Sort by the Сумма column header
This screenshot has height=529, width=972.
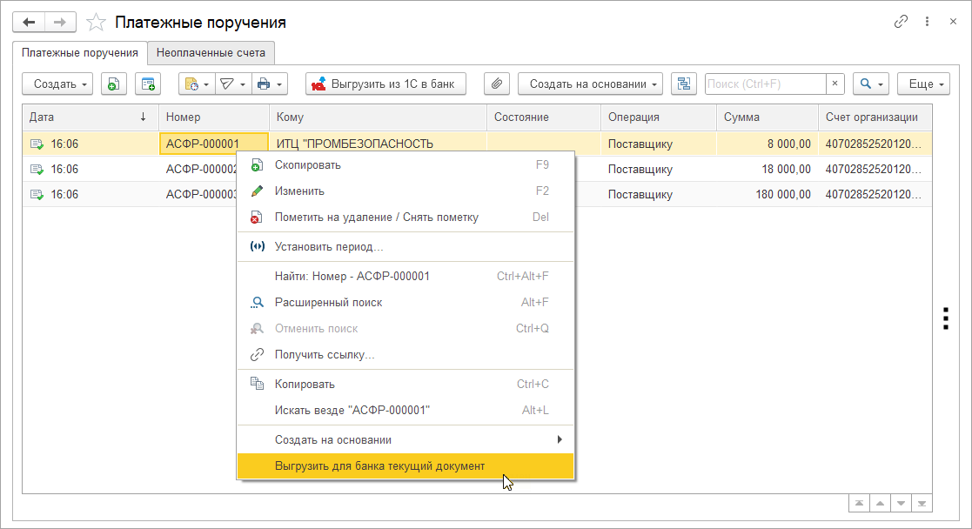pos(741,117)
